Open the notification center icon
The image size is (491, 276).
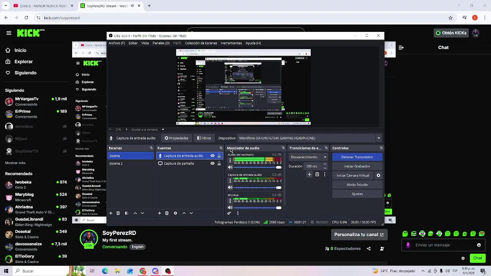[x=483, y=271]
